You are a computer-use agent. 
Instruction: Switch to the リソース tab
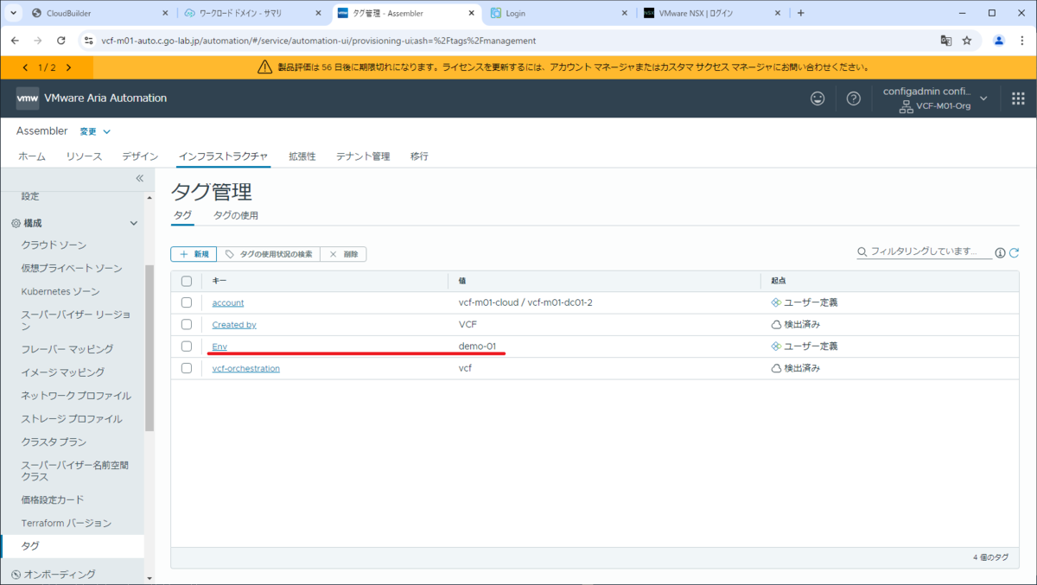[84, 156]
